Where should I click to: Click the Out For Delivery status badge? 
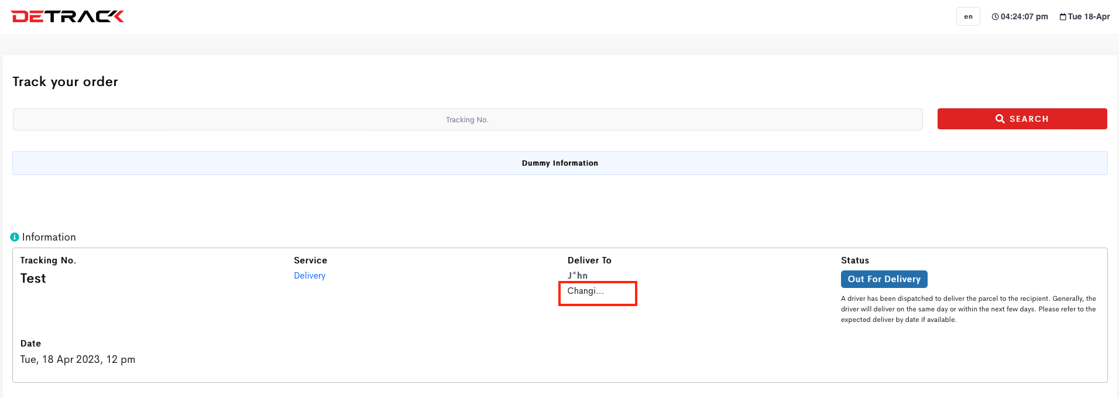884,279
